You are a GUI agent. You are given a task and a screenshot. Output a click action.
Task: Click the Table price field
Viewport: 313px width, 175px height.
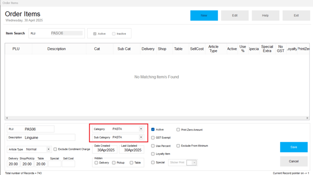[x=41, y=164]
